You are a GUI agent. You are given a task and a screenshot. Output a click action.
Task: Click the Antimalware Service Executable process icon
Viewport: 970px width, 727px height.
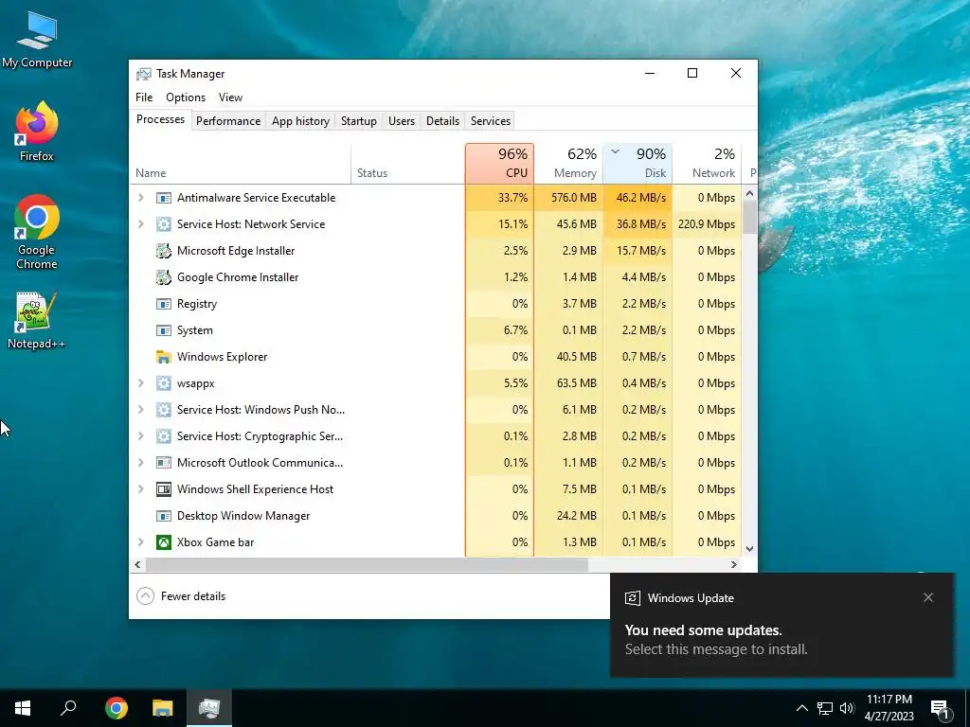[163, 198]
